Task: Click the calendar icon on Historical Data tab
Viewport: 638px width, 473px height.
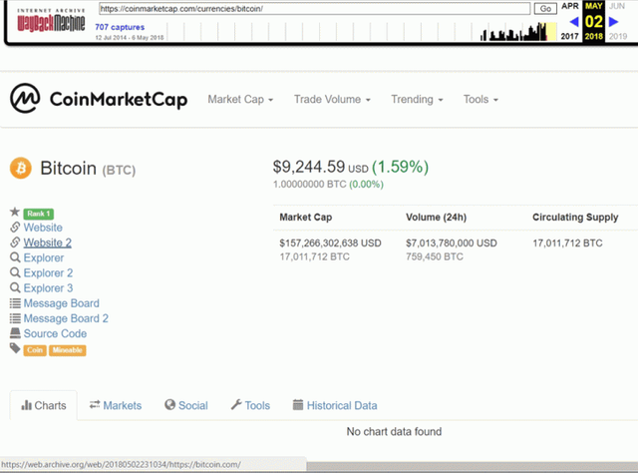Action: (298, 404)
